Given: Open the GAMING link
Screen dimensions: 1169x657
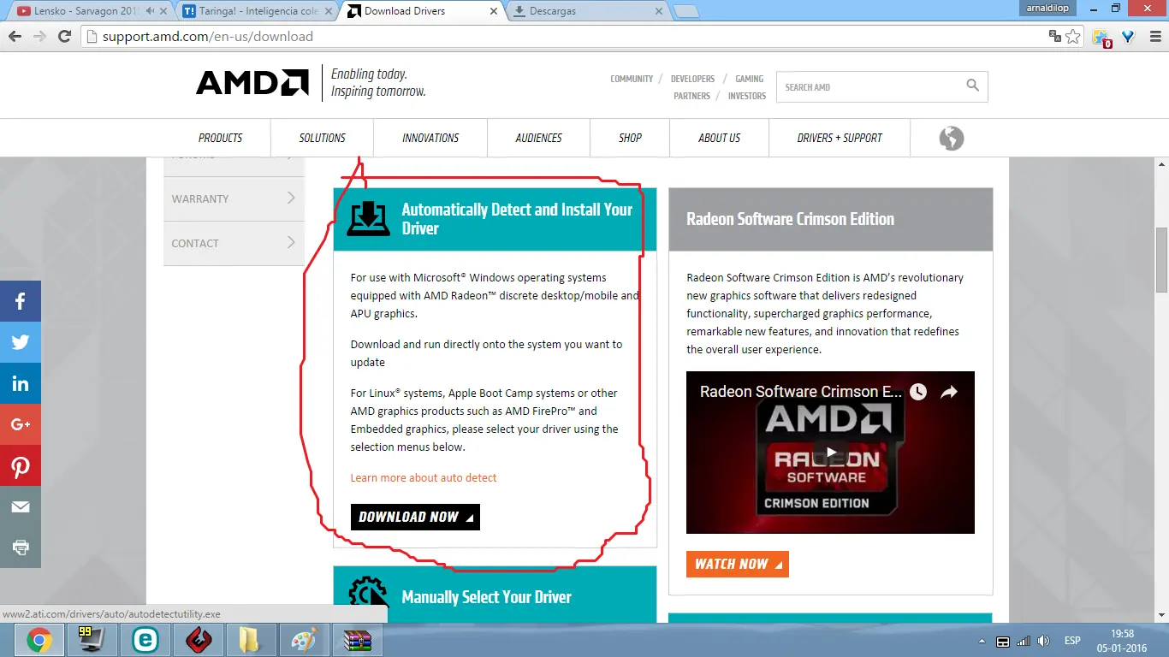Looking at the screenshot, I should tap(750, 79).
